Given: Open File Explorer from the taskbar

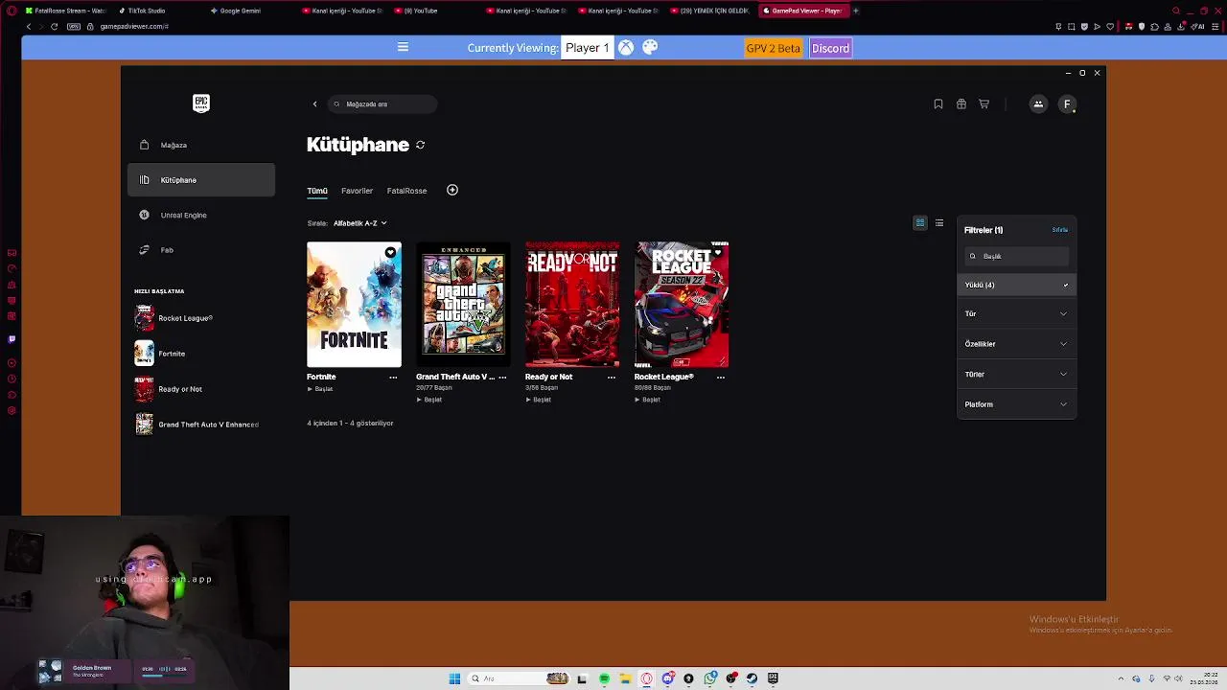Looking at the screenshot, I should 625,678.
